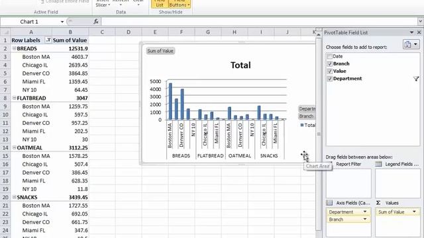The image size is (424, 238).
Task: Select the Boston MA BREADS bar
Action: pyautogui.click(x=170, y=101)
